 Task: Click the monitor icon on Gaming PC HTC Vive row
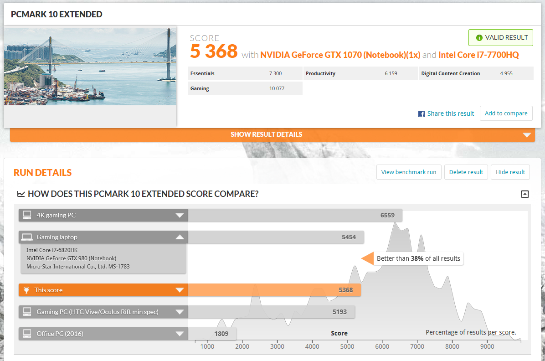[x=27, y=312]
